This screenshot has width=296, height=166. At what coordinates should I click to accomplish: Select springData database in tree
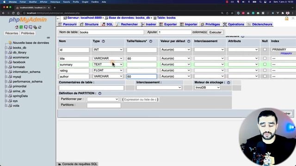[20, 96]
